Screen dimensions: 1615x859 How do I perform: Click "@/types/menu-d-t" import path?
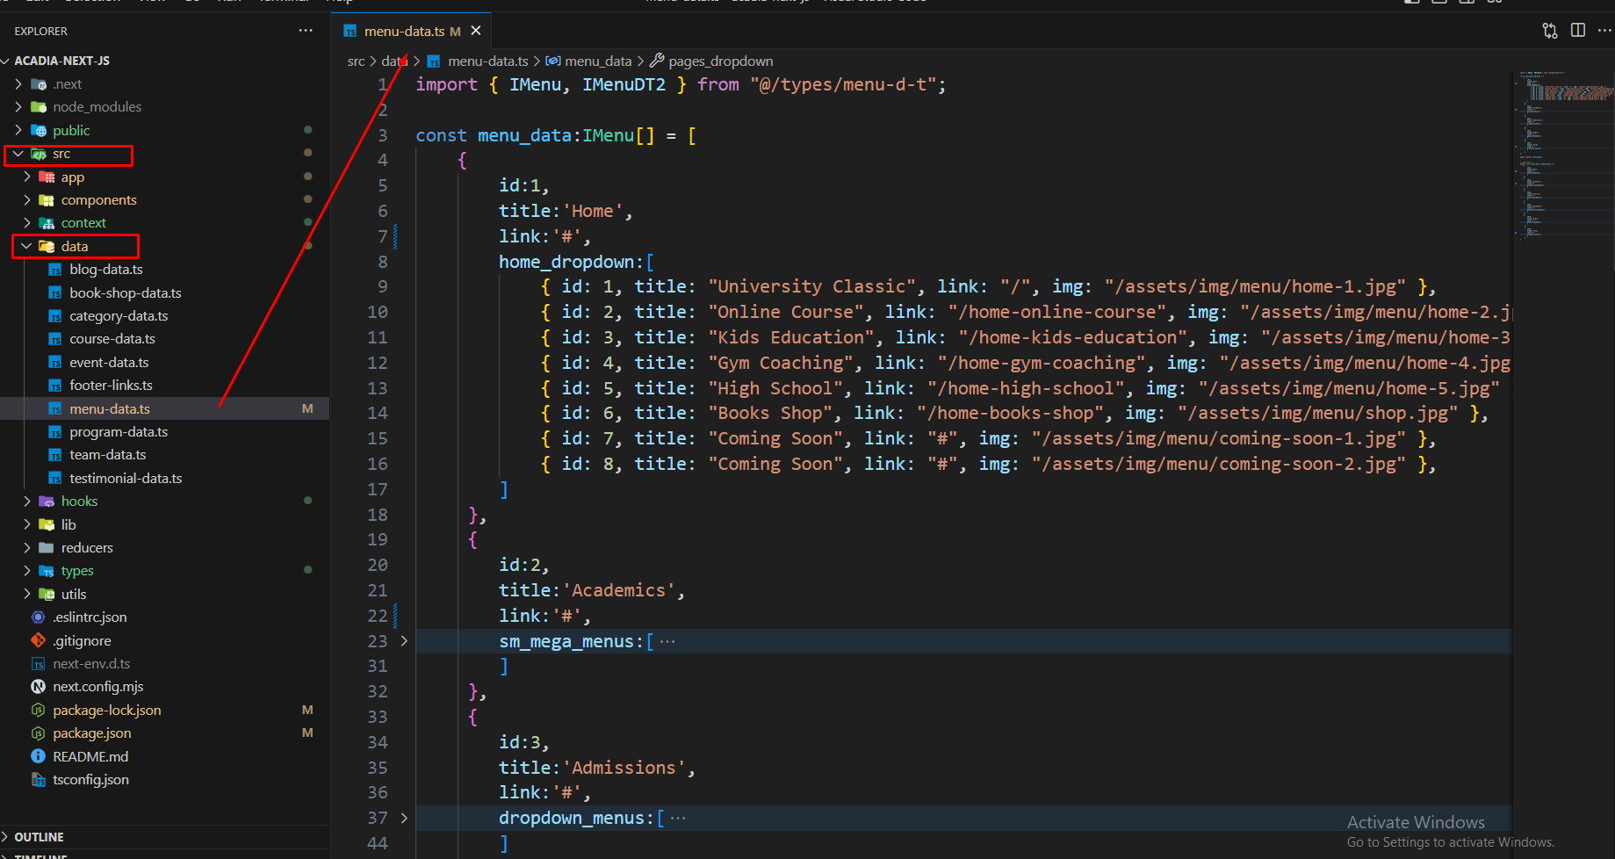pos(843,84)
